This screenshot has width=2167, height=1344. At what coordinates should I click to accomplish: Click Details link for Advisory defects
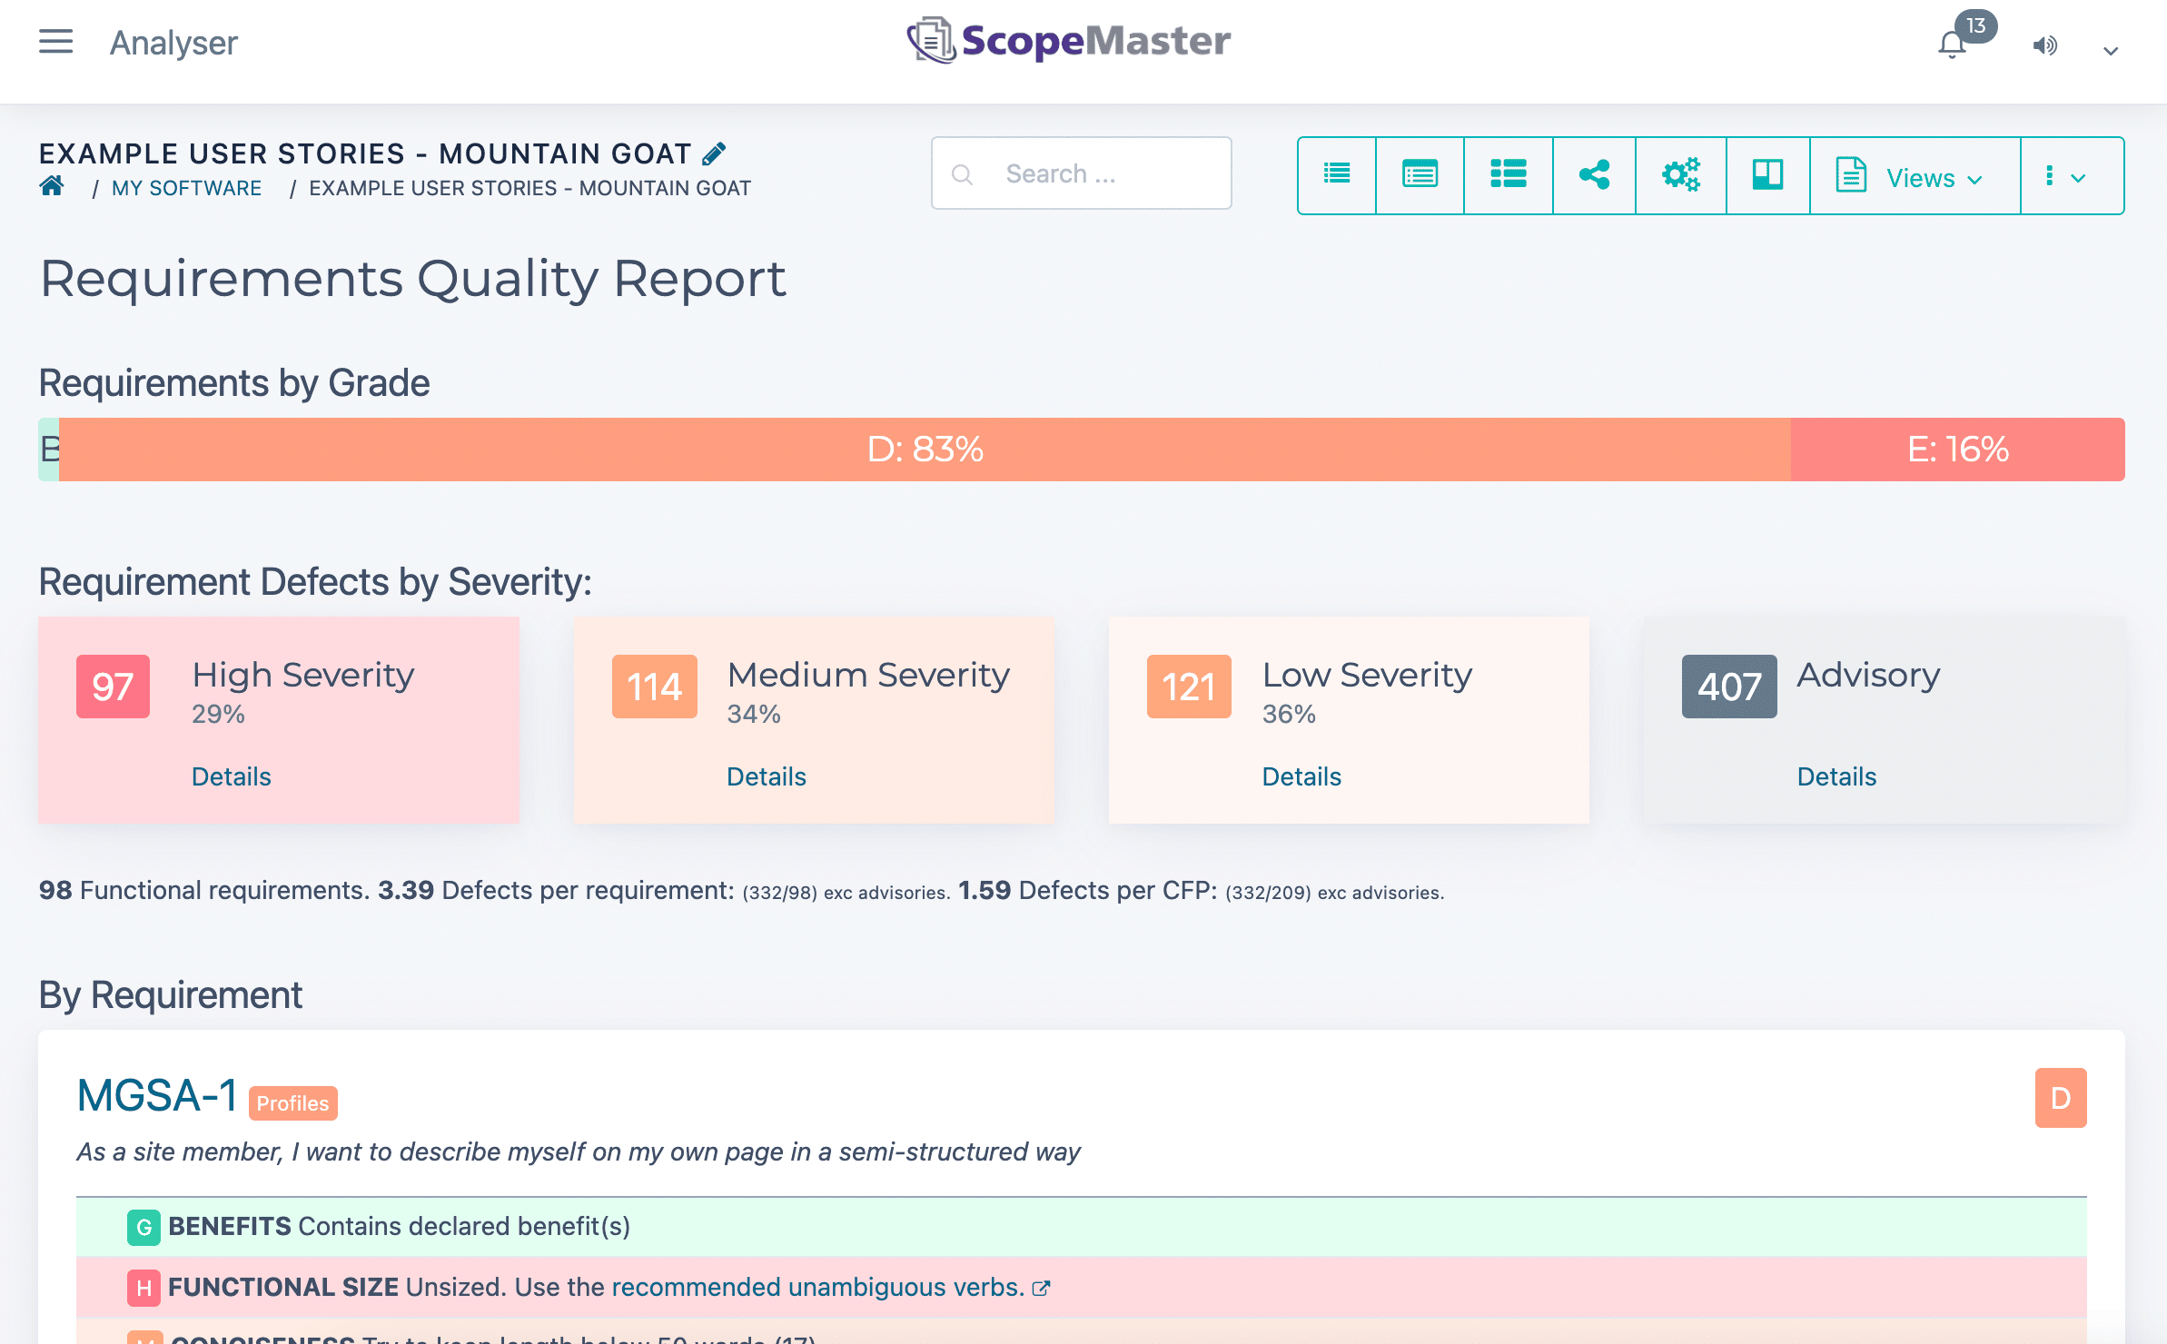[x=1837, y=776]
